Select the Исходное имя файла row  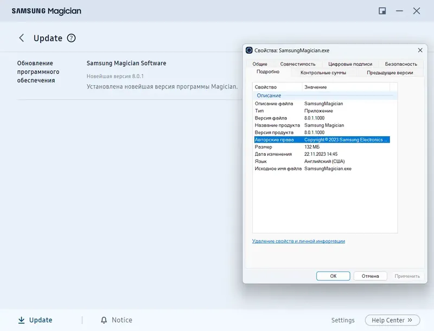pyautogui.click(x=322, y=169)
